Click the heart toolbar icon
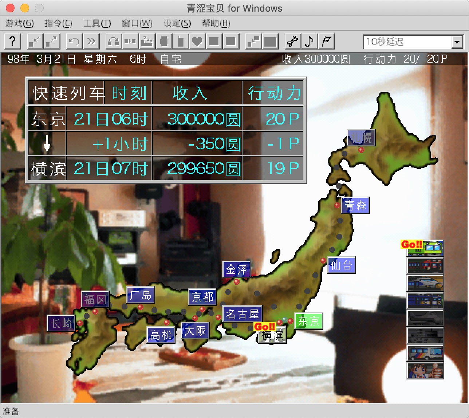The image size is (469, 418). tap(197, 41)
